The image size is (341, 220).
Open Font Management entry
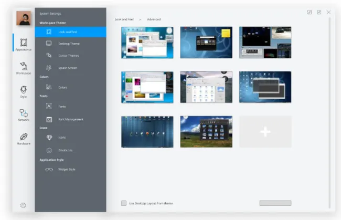click(x=70, y=119)
